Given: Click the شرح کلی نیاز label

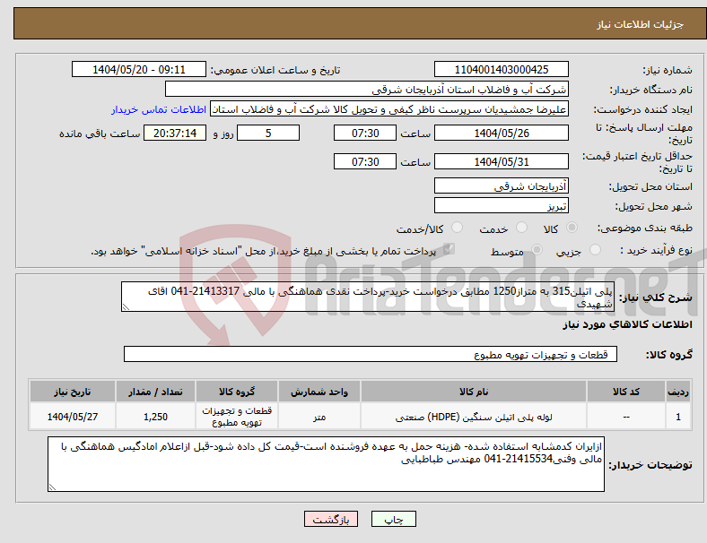Looking at the screenshot, I should coord(656,297).
